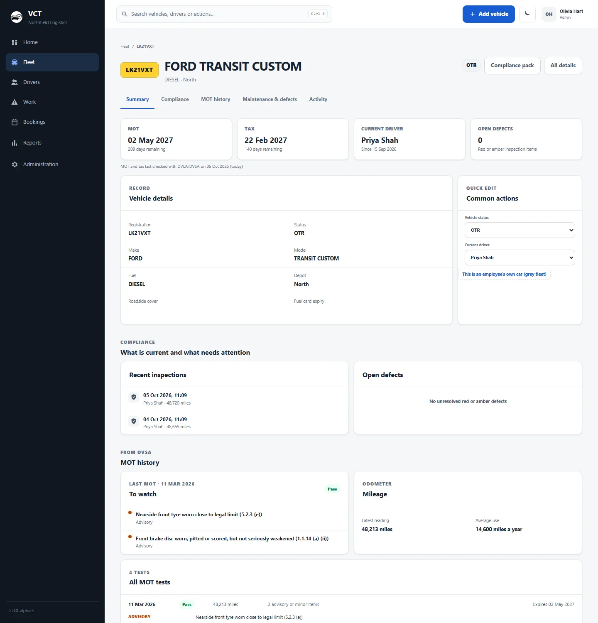Click the Tax 22 Feb 2027 card
Screen dimensions: 598x623
coord(293,139)
